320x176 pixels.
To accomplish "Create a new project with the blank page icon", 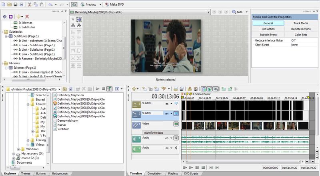I will point(4,4).
